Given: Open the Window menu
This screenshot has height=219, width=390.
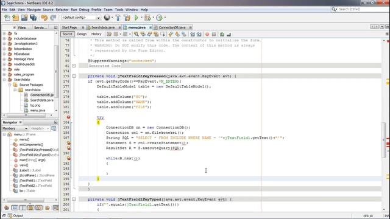Looking at the screenshot, I should click(132, 10).
